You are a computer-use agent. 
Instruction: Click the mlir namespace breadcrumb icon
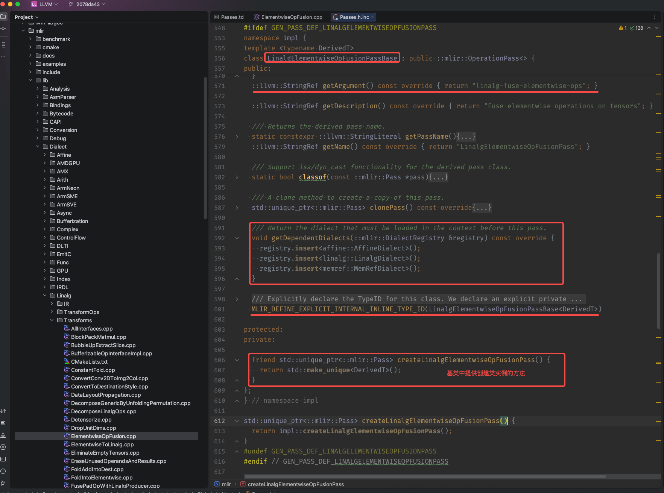click(217, 484)
